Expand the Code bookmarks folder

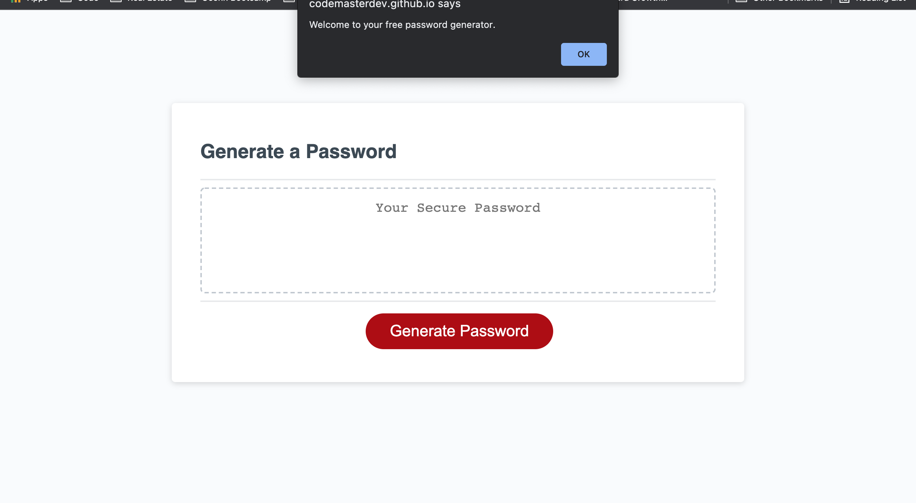[87, 1]
